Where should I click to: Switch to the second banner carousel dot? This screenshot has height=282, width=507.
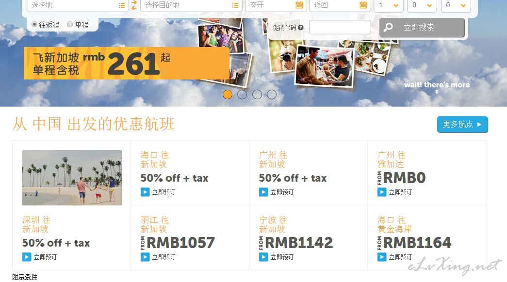click(242, 94)
